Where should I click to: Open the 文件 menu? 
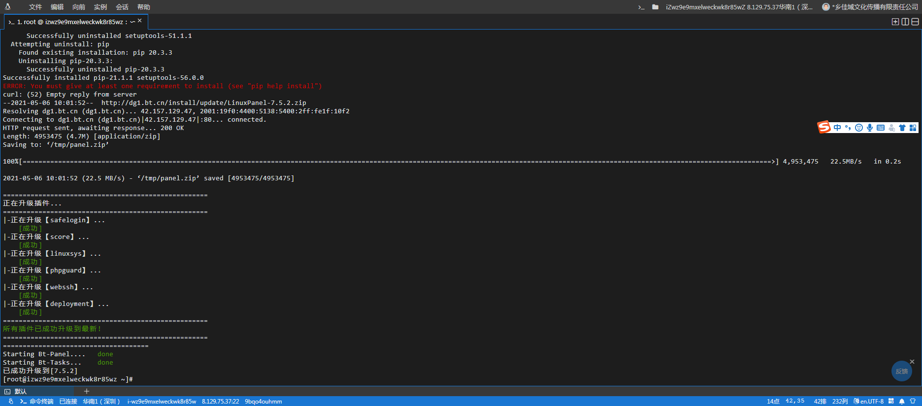click(35, 7)
